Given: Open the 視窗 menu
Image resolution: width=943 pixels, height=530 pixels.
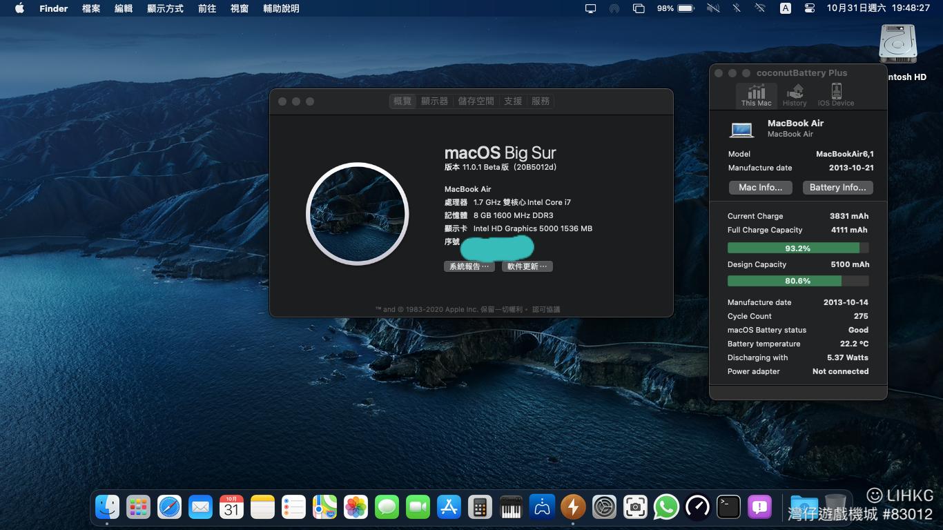Looking at the screenshot, I should 240,8.
